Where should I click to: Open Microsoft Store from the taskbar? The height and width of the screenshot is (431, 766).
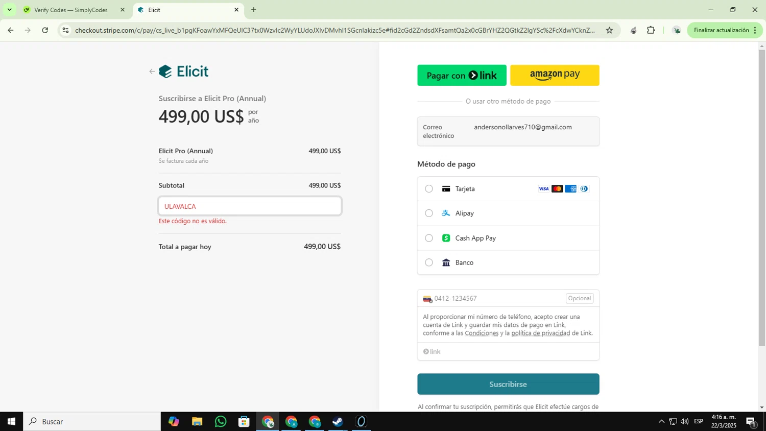tap(244, 421)
